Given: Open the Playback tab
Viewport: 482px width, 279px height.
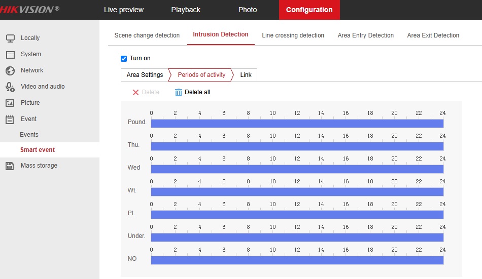Looking at the screenshot, I should click(x=186, y=10).
